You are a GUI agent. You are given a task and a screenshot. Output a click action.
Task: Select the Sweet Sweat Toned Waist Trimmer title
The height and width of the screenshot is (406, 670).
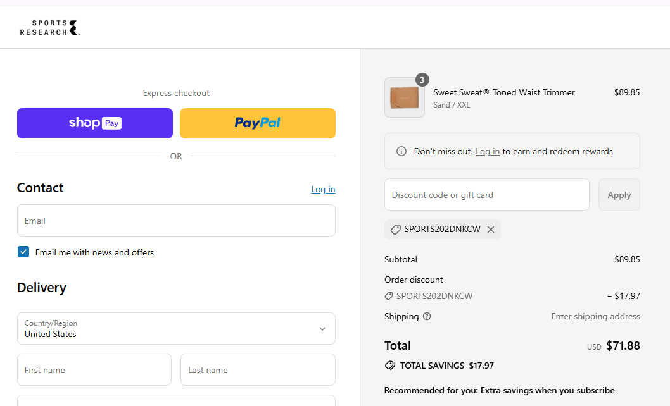click(x=504, y=92)
